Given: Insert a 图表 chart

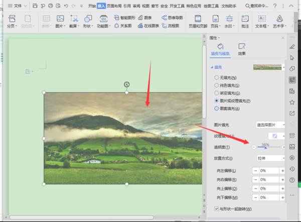Looking at the screenshot, I should click(145, 18).
